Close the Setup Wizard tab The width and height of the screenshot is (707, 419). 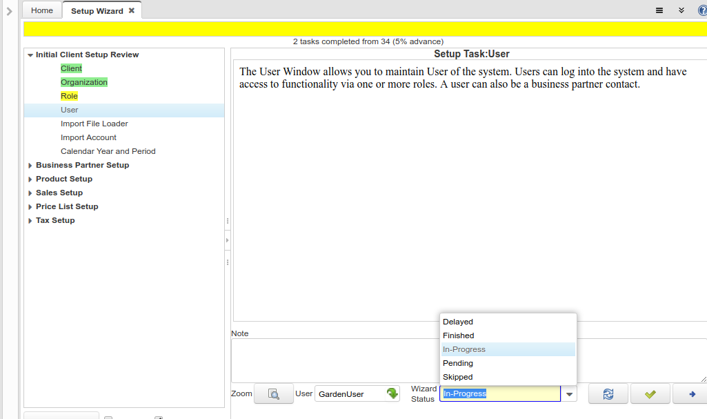click(x=132, y=10)
